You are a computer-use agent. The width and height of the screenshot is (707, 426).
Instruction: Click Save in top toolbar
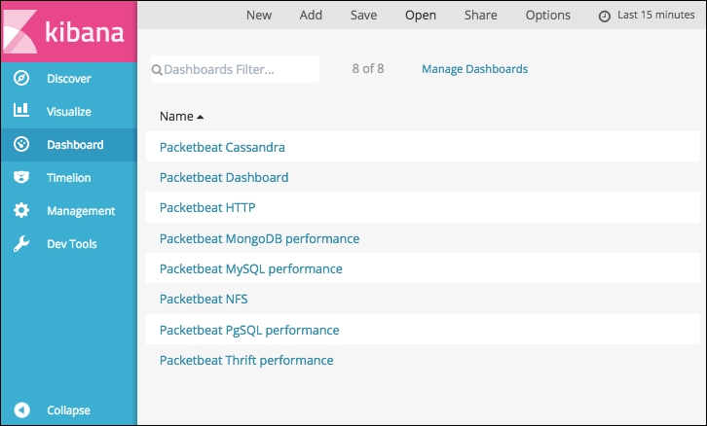(363, 15)
